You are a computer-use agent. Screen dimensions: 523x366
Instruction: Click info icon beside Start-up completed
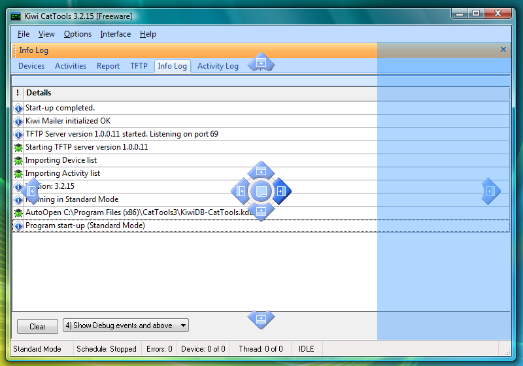coord(18,108)
